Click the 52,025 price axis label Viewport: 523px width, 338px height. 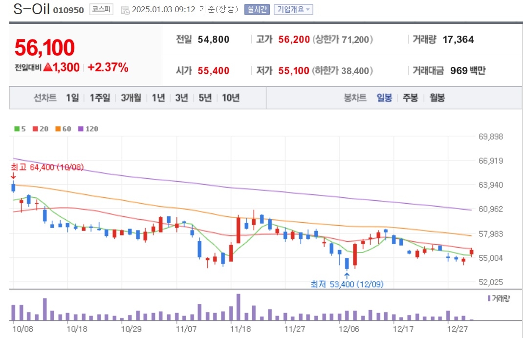[491, 282]
